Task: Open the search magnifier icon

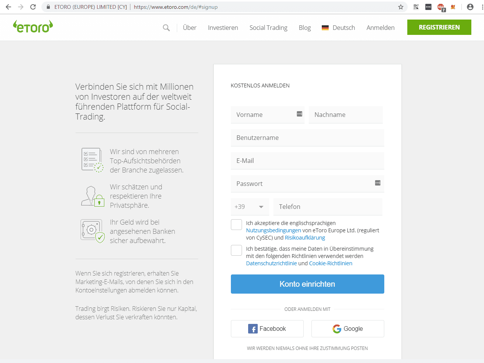Action: click(166, 28)
